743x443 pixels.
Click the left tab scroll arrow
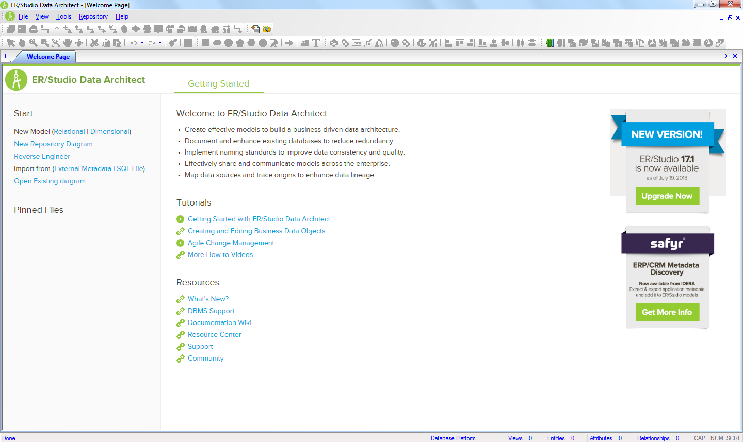(x=5, y=56)
